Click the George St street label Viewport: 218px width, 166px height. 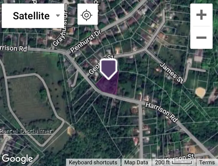point(101,65)
